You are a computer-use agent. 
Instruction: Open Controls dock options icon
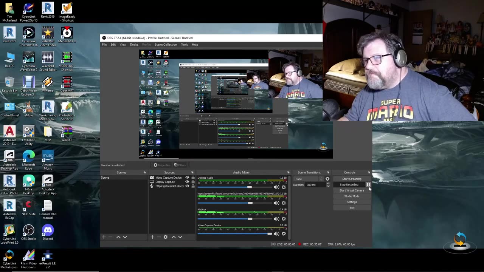click(369, 173)
